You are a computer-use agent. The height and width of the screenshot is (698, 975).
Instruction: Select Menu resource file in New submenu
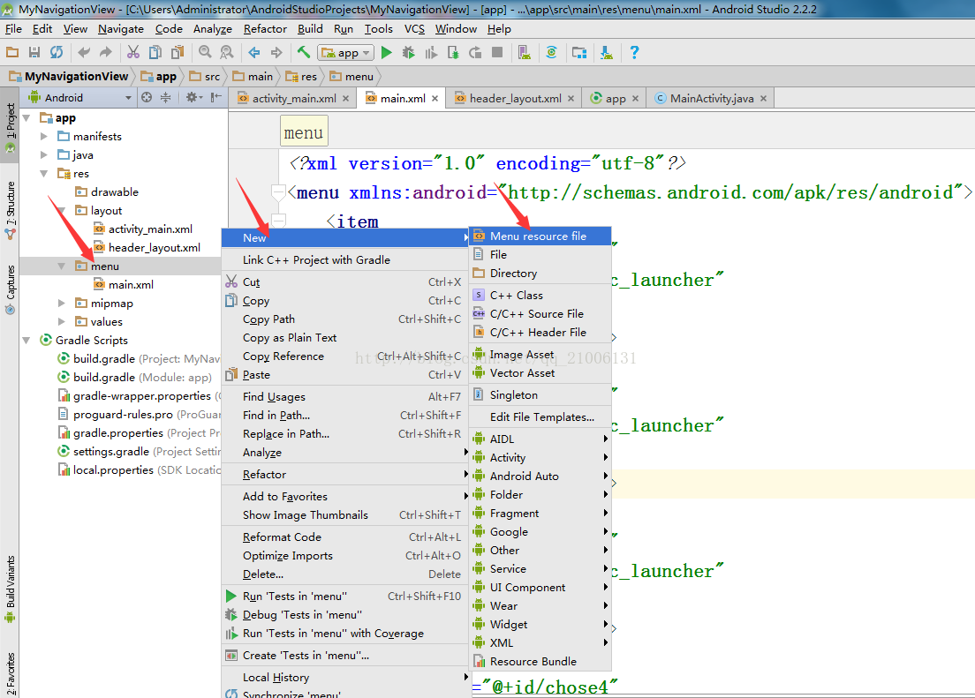pos(540,236)
